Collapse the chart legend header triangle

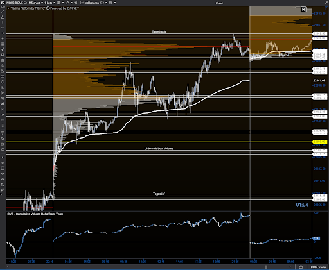[x=8, y=8]
